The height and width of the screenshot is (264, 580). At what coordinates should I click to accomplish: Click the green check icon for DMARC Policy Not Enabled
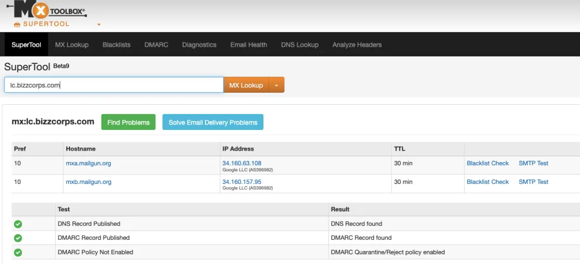18,252
